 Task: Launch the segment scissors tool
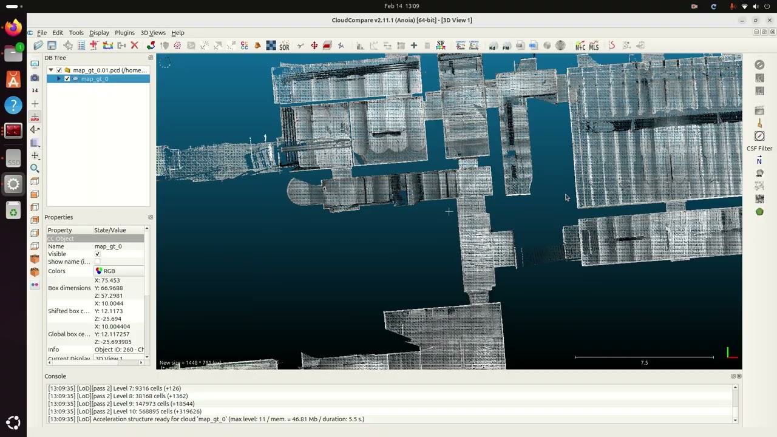300,46
